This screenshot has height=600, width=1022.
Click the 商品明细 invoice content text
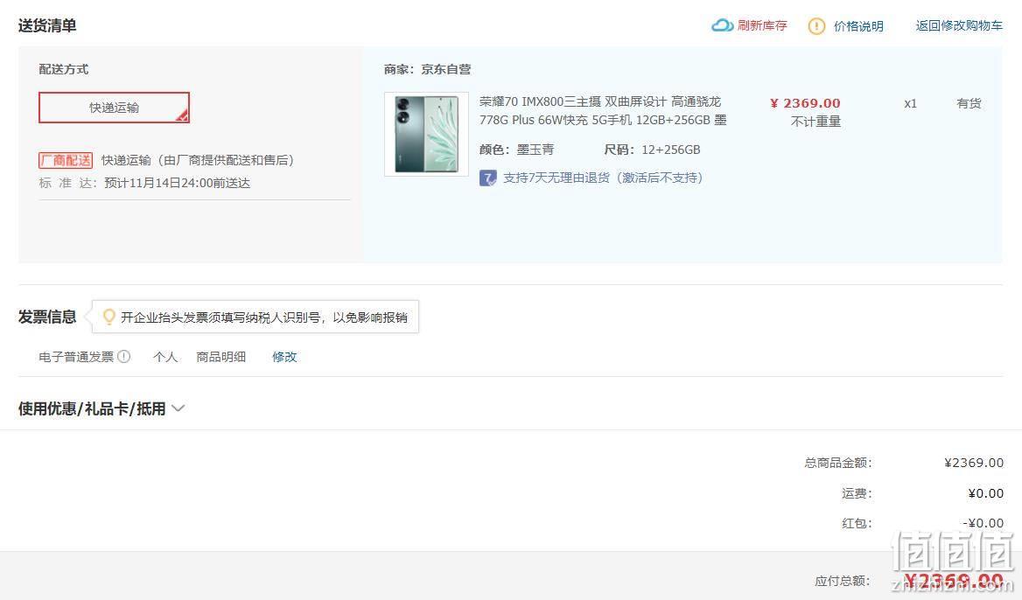click(221, 357)
